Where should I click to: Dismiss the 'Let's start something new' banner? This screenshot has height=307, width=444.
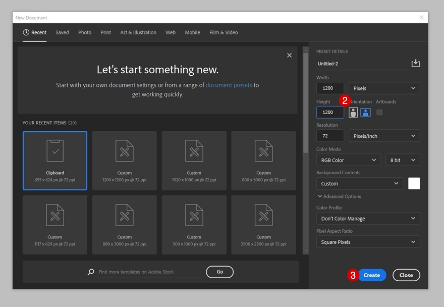click(x=289, y=56)
